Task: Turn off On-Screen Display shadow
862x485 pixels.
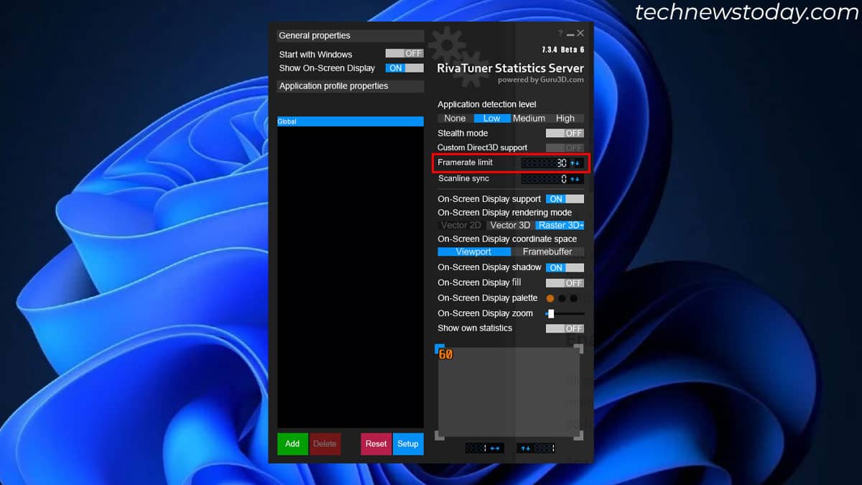Action: [x=565, y=267]
